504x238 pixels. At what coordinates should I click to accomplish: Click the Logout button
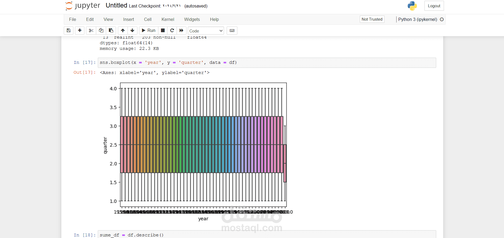(x=434, y=6)
